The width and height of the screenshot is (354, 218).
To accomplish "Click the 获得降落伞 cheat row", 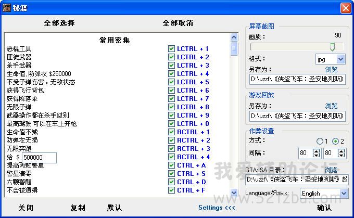I will tap(22, 99).
